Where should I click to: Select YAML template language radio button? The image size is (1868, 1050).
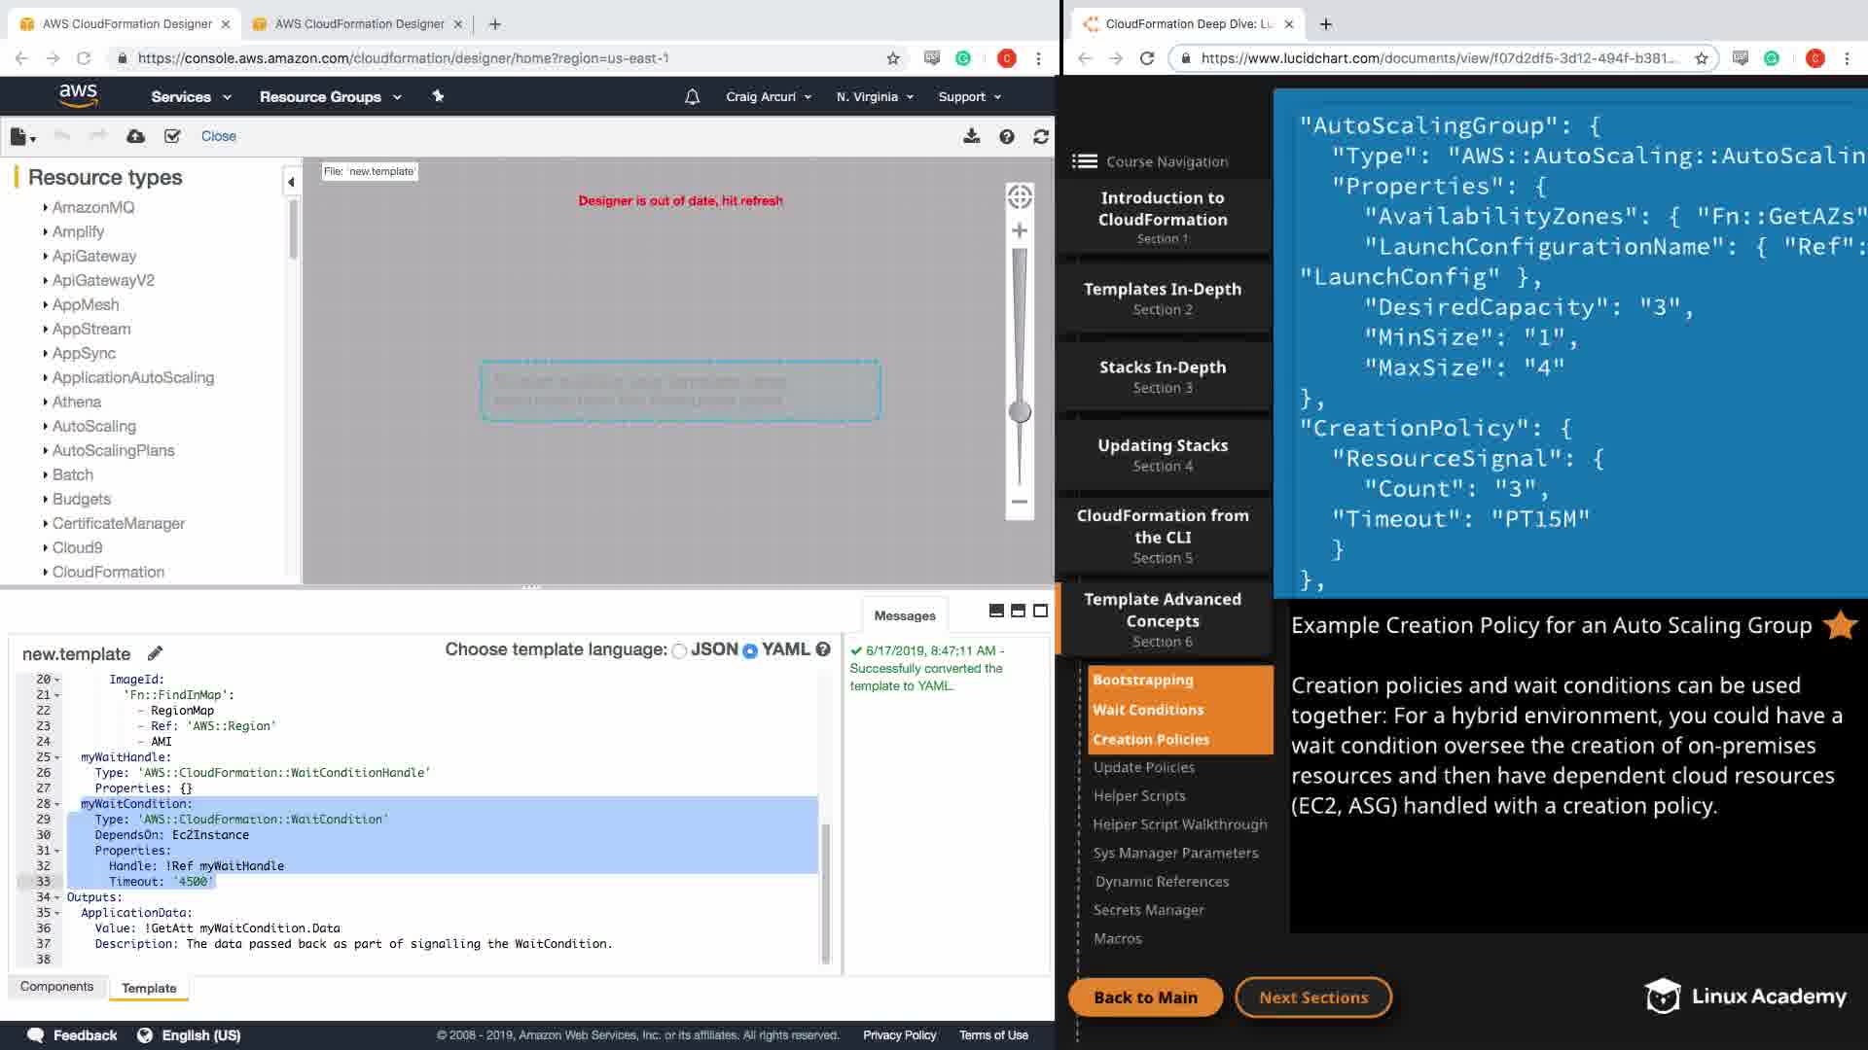[750, 650]
